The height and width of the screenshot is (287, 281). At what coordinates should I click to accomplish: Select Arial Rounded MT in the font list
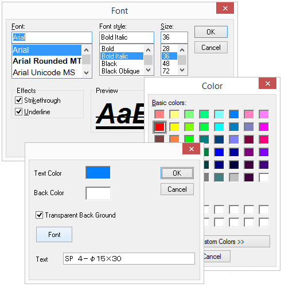click(x=47, y=61)
